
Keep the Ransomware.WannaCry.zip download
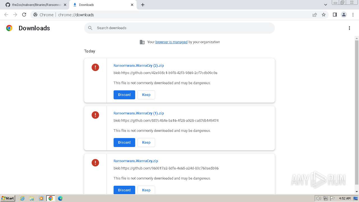point(146,190)
